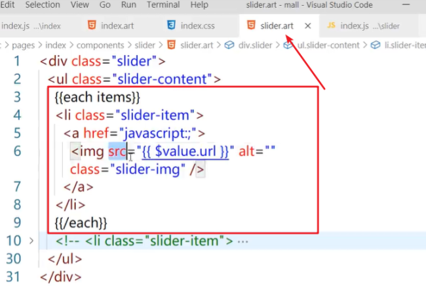The height and width of the screenshot is (286, 426).
Task: Click the slider.art file breadcrumb
Action: [x=197, y=45]
